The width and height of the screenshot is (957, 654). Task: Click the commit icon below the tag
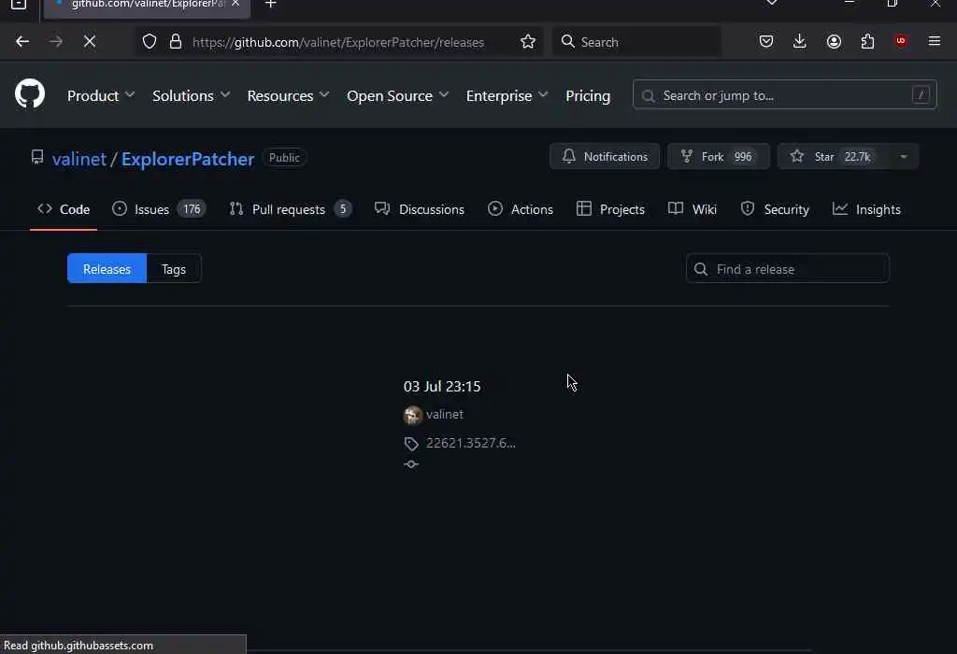coord(411,464)
